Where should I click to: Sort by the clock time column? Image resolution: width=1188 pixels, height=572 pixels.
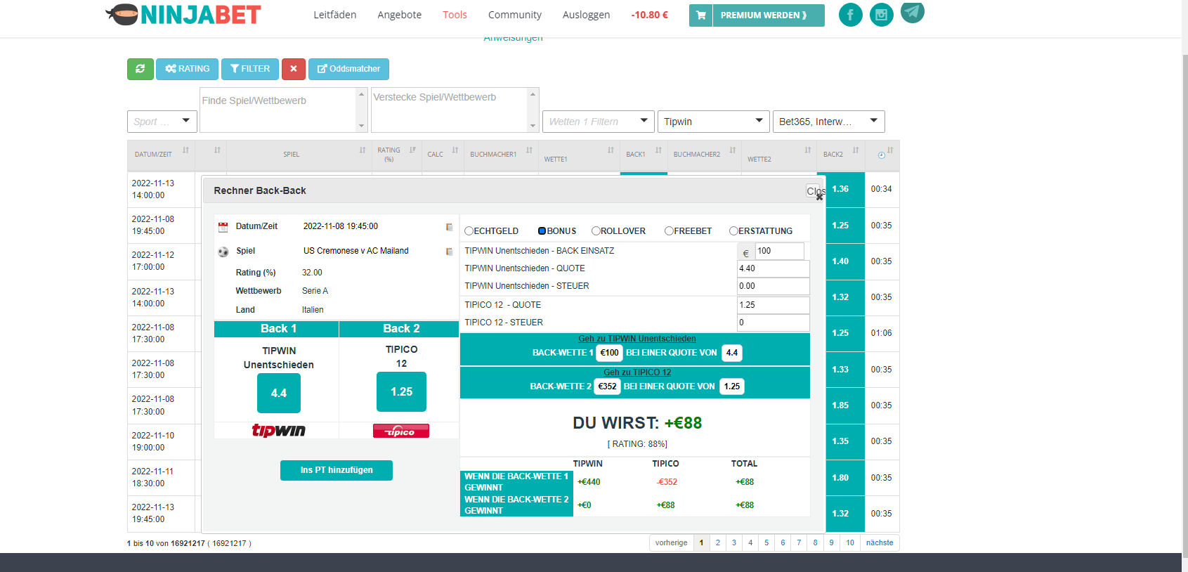[882, 155]
